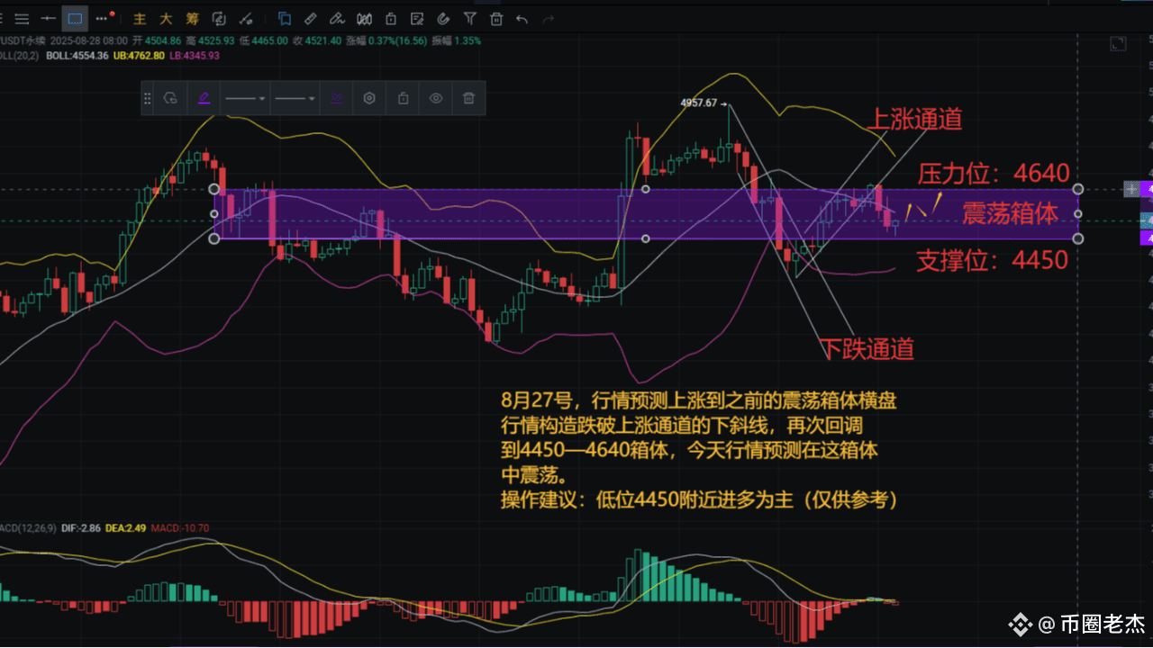This screenshot has width=1153, height=648.
Task: Open the note edit tool
Action: point(416,18)
